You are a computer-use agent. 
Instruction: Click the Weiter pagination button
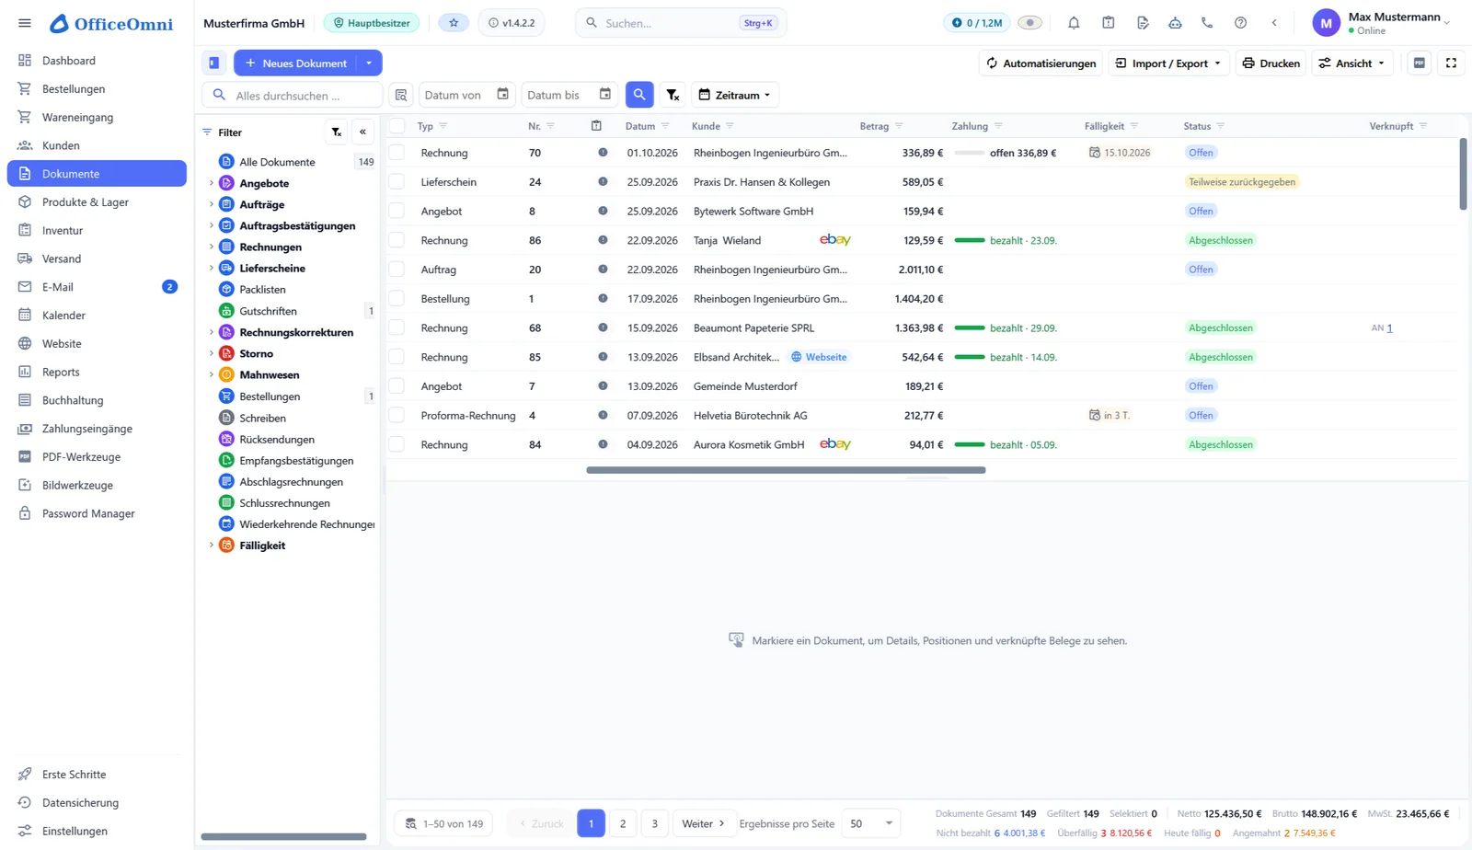tap(703, 823)
